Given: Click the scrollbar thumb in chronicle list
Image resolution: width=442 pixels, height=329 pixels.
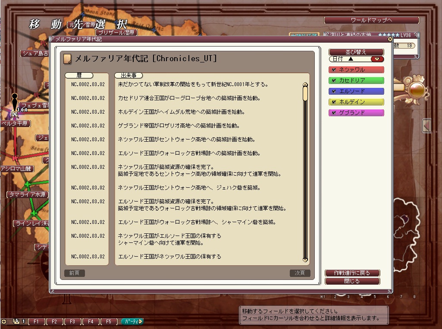Looking at the screenshot, I should coord(305,94).
